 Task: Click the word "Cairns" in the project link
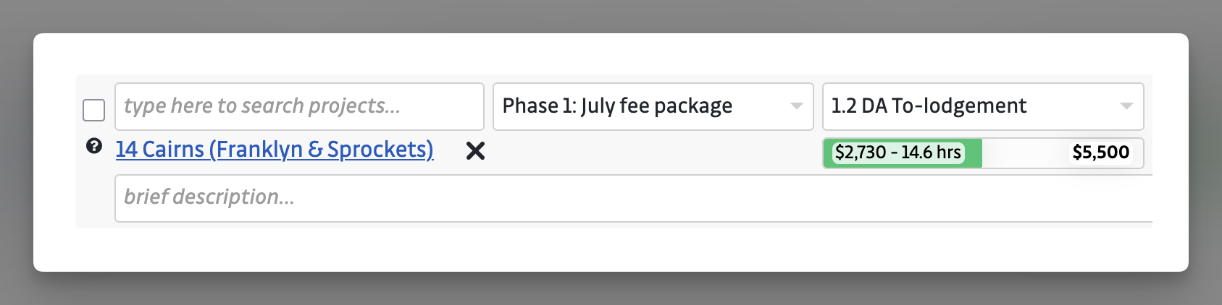tap(173, 150)
